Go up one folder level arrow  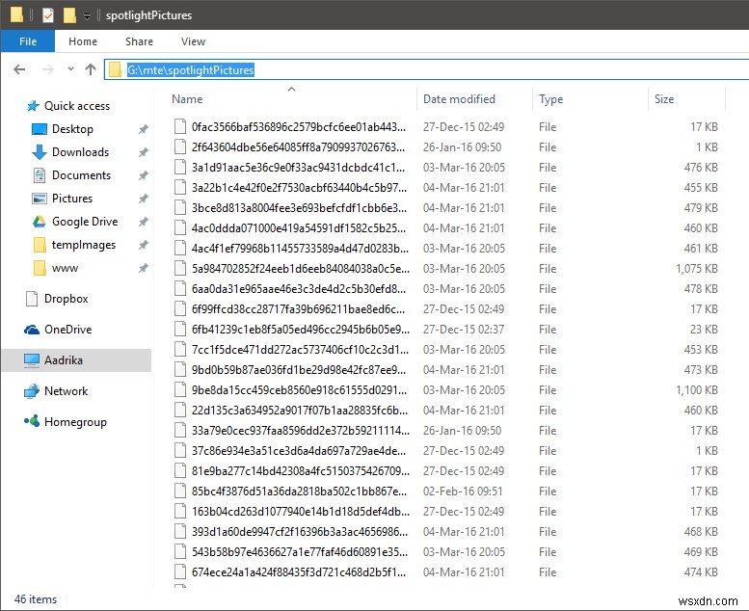click(x=91, y=69)
